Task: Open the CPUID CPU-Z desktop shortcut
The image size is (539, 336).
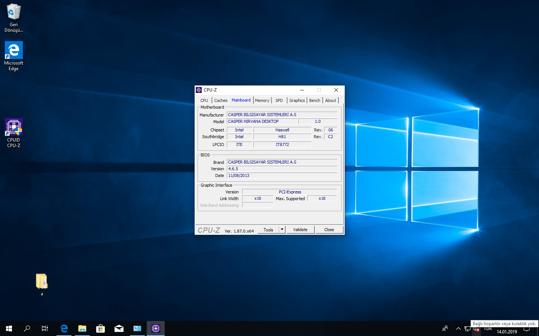Action: 13,133
